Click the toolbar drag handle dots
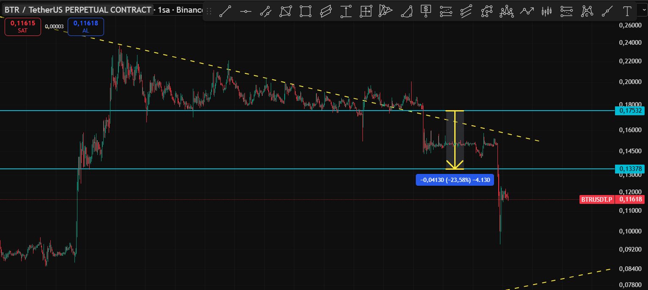This screenshot has height=290, width=648. click(x=209, y=11)
